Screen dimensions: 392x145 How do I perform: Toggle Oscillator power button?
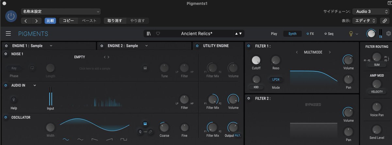[6, 117]
